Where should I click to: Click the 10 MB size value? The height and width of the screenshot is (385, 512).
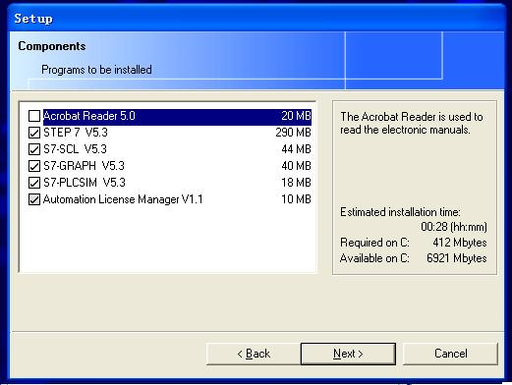point(296,199)
